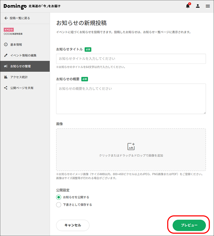Image resolution: width=214 pixels, height=236 pixels.
Task: Select お知らせの管理 in the sidebar
Action: [x=25, y=66]
